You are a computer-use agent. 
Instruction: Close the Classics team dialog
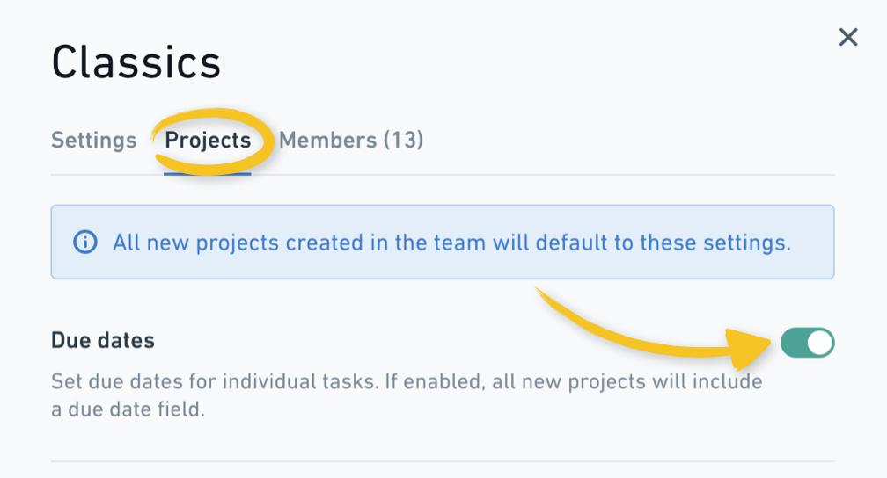click(848, 37)
